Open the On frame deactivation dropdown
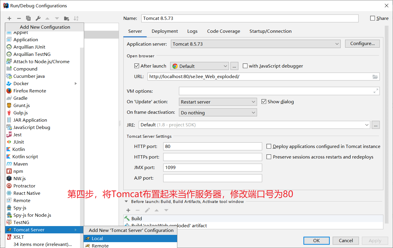This screenshot has height=248, width=393. click(218, 113)
